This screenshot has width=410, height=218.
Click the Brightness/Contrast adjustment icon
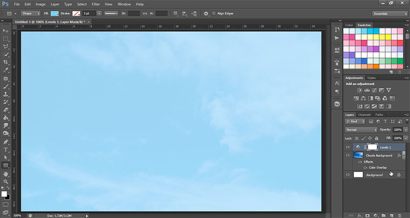click(x=359, y=90)
